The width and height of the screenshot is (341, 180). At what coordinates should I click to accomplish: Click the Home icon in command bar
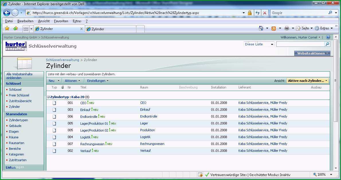point(261,28)
